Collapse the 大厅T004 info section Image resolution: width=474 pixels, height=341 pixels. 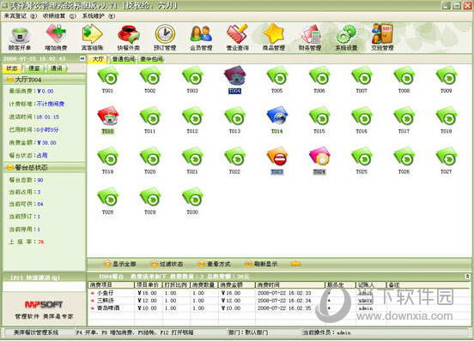click(44, 80)
